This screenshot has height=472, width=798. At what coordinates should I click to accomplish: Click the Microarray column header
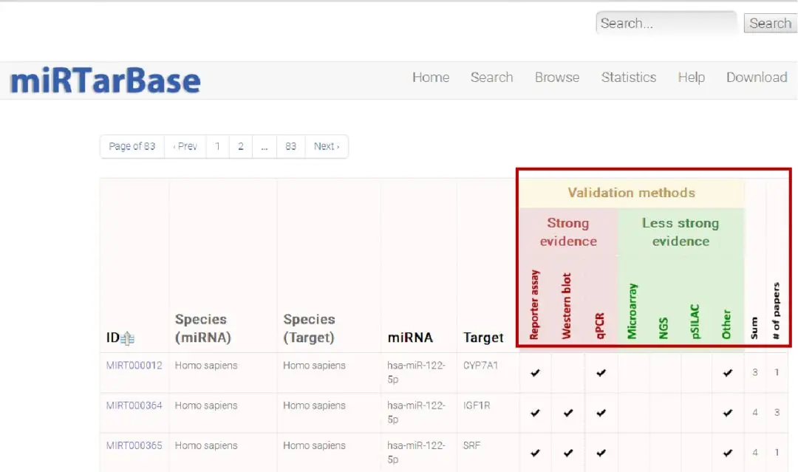(632, 311)
